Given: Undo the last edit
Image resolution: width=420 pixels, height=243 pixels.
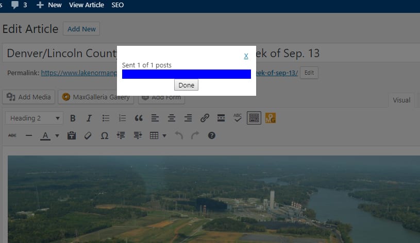Looking at the screenshot, I should (179, 136).
